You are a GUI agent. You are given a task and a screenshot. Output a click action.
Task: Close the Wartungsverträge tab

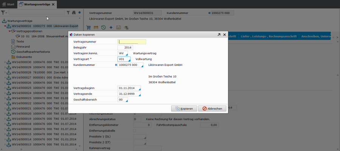53,4
